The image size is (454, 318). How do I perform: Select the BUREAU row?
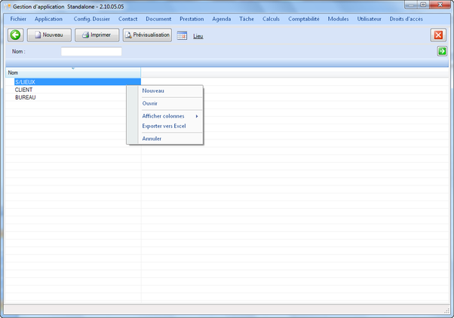(x=26, y=97)
